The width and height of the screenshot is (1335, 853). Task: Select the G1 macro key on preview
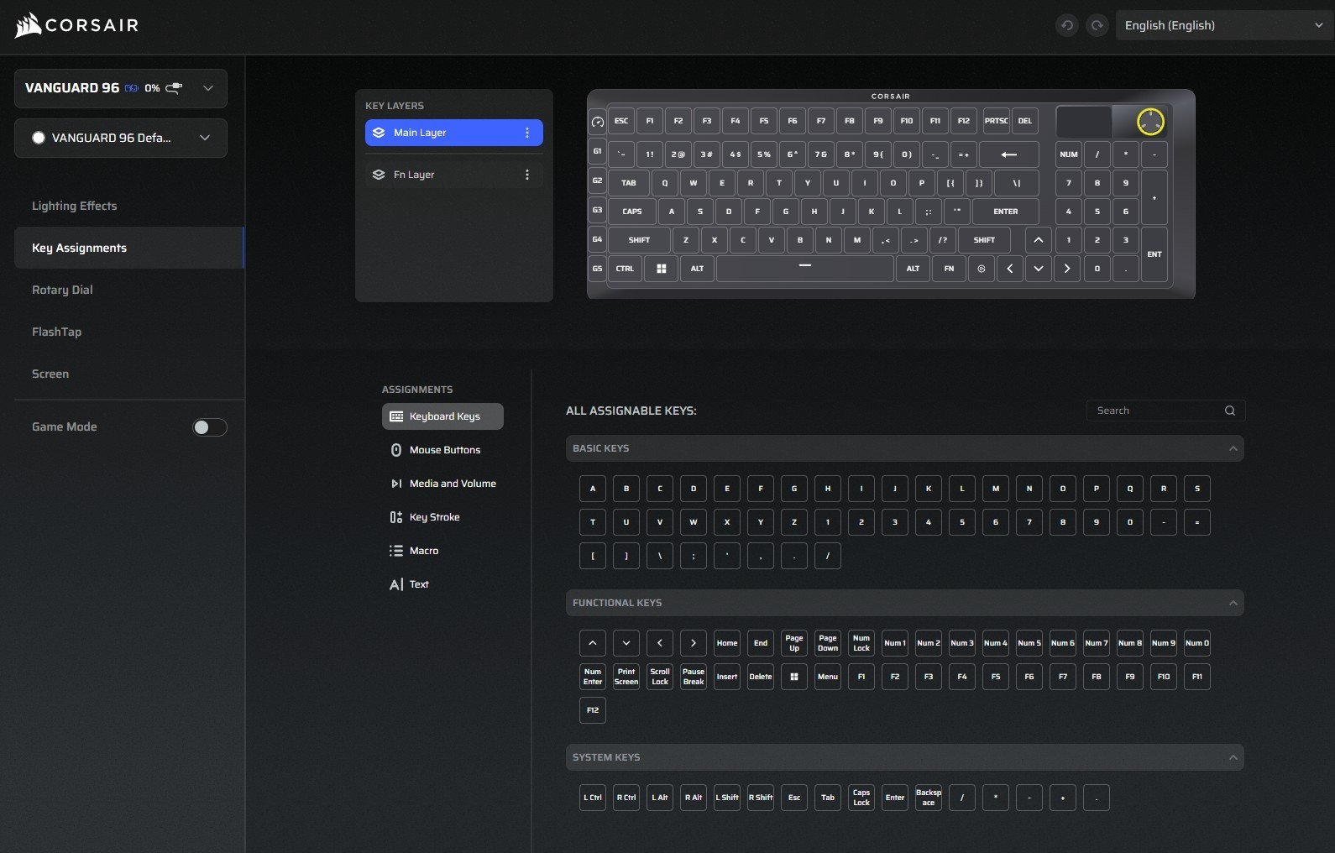point(598,152)
